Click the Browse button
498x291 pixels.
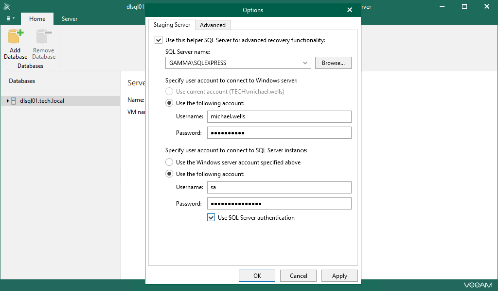pyautogui.click(x=333, y=63)
